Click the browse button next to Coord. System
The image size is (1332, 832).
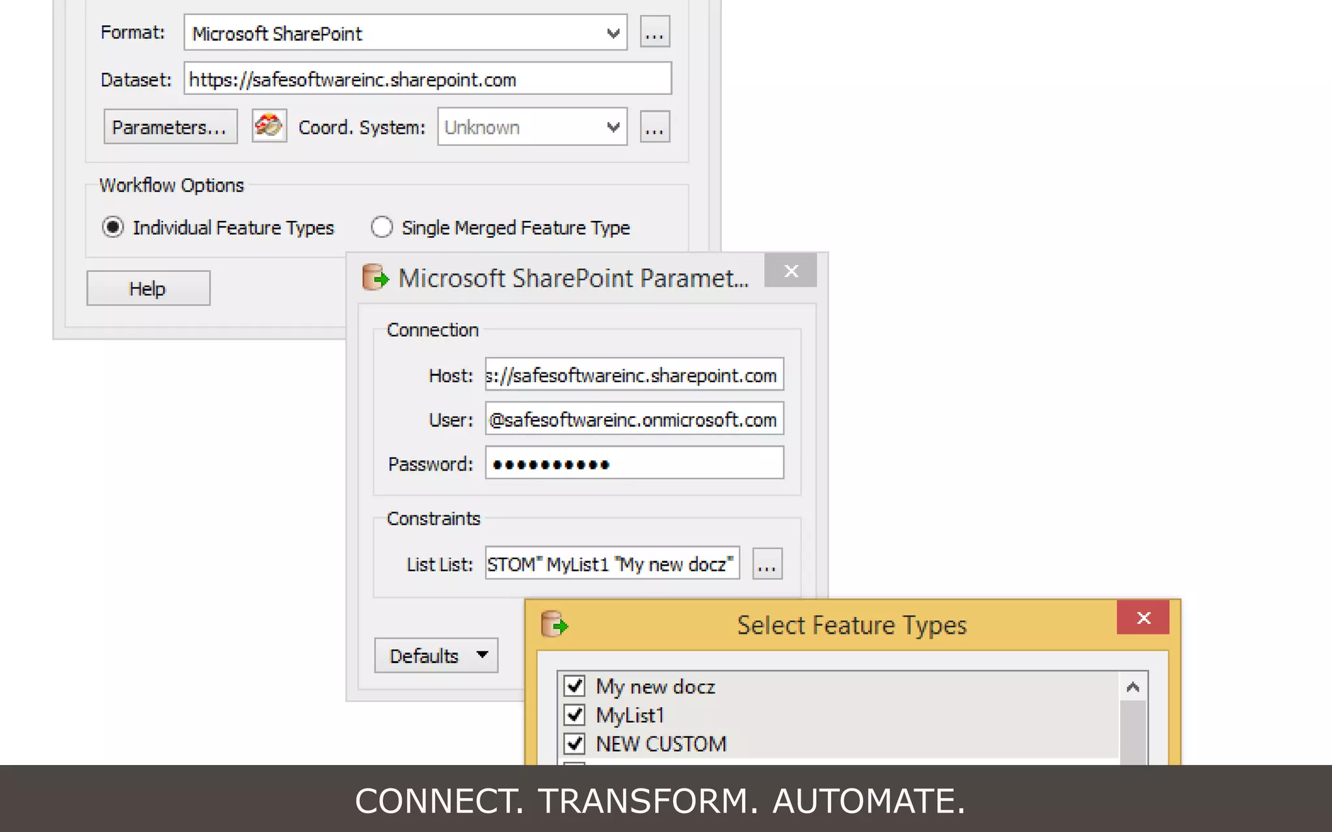click(x=654, y=127)
